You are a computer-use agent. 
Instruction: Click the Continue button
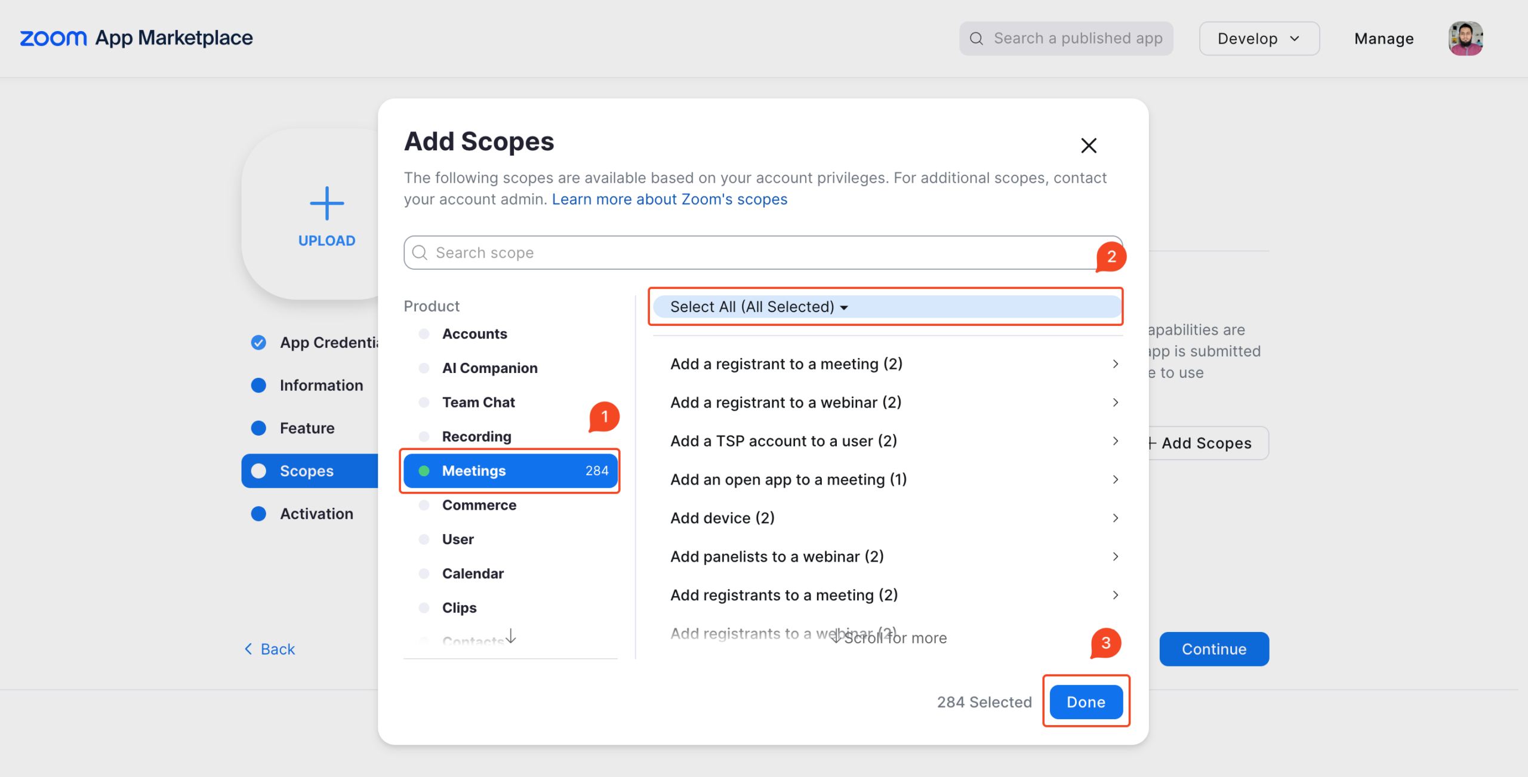click(1214, 649)
